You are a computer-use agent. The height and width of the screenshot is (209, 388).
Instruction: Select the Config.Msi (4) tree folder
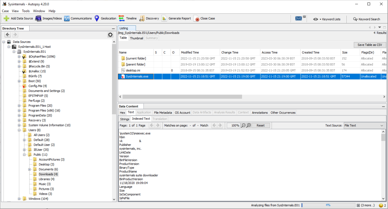pos(38,86)
